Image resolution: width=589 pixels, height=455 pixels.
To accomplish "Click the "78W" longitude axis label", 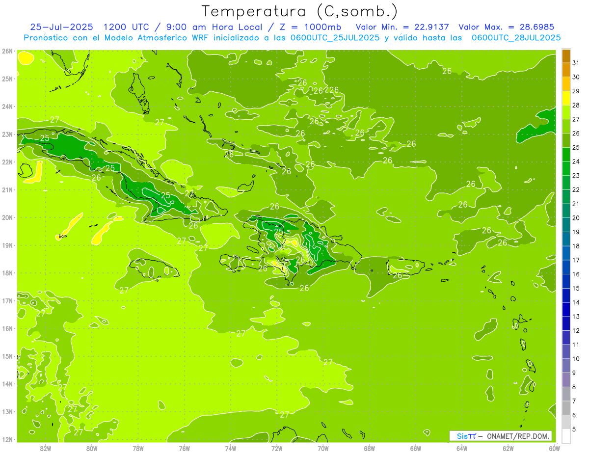I will point(138,448).
